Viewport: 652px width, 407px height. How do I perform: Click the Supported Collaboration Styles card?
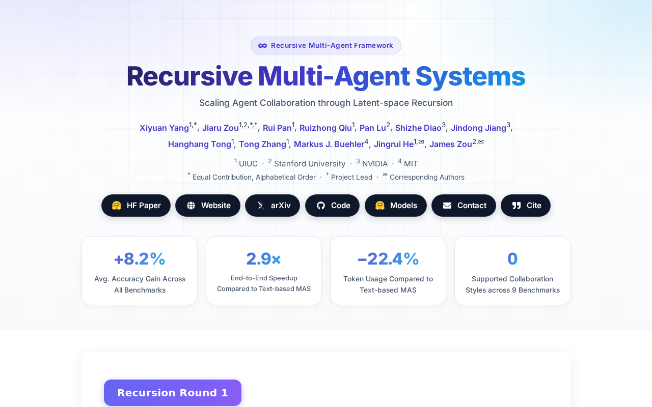coord(512,271)
